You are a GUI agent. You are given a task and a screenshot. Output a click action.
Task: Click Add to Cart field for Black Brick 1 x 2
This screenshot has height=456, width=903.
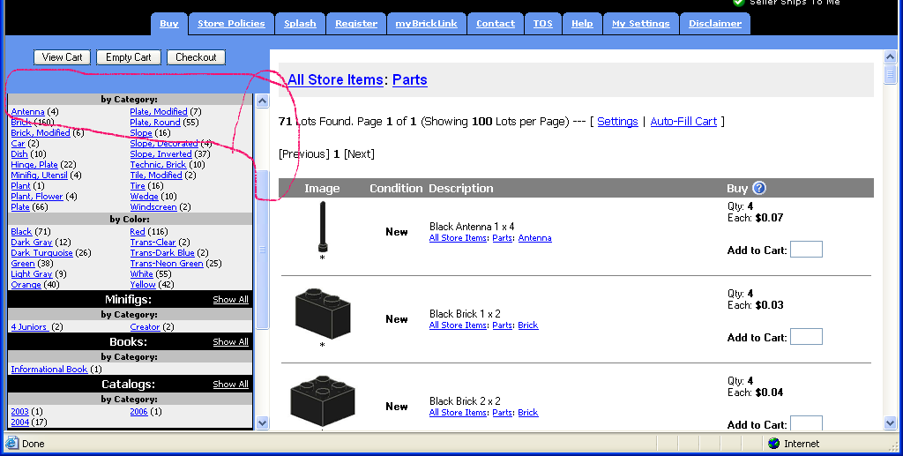(806, 336)
